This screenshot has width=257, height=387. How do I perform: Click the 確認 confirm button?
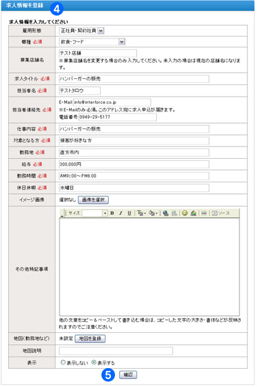(128, 375)
